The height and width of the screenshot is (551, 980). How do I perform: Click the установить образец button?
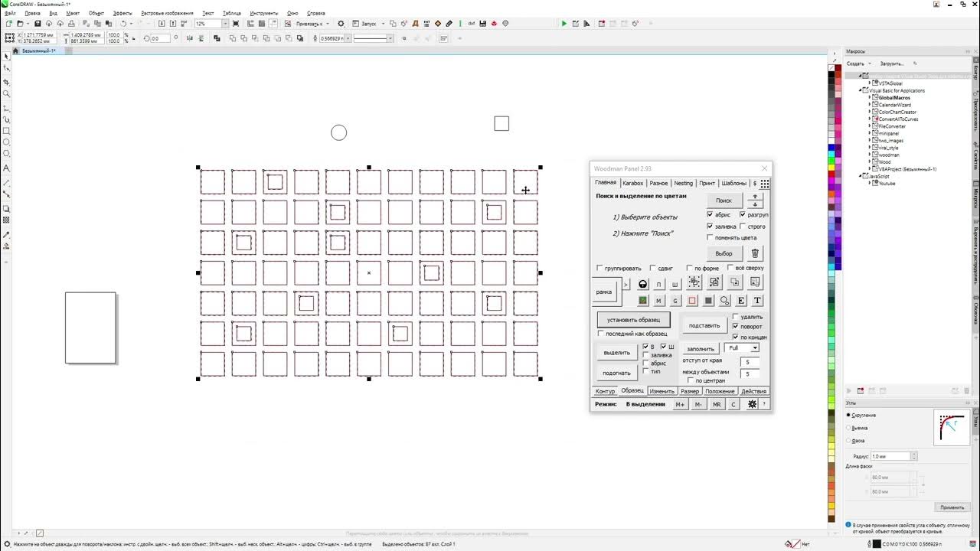[633, 320]
